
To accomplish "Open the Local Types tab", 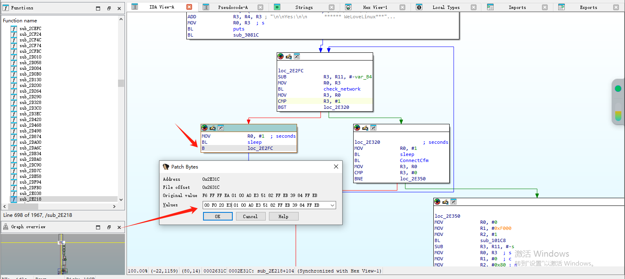I will [x=446, y=7].
